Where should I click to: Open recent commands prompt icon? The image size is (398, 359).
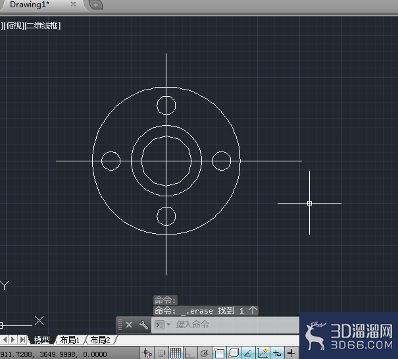click(160, 325)
